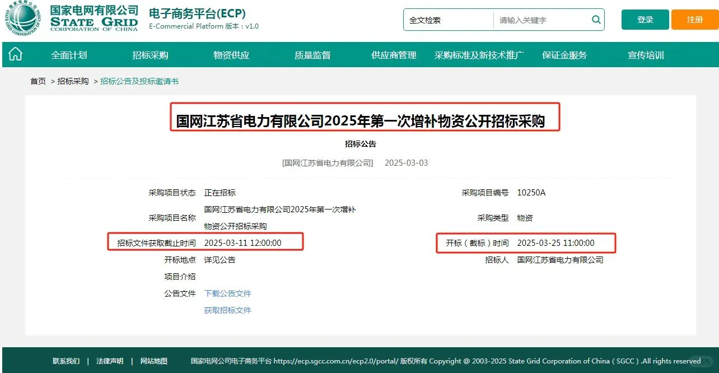Screen dimensions: 719x373
Task: Click the 请输入关键字 search input field
Action: click(x=542, y=20)
